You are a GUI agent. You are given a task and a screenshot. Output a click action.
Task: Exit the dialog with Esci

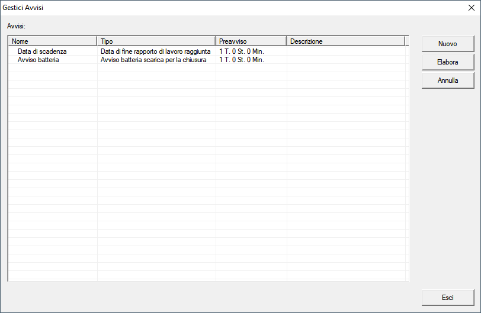point(447,297)
